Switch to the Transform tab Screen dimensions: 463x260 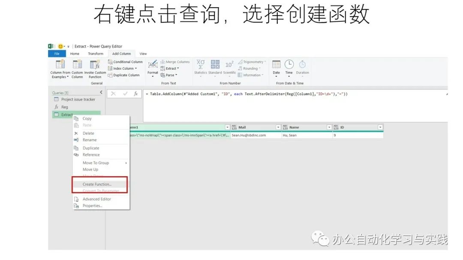96,53
